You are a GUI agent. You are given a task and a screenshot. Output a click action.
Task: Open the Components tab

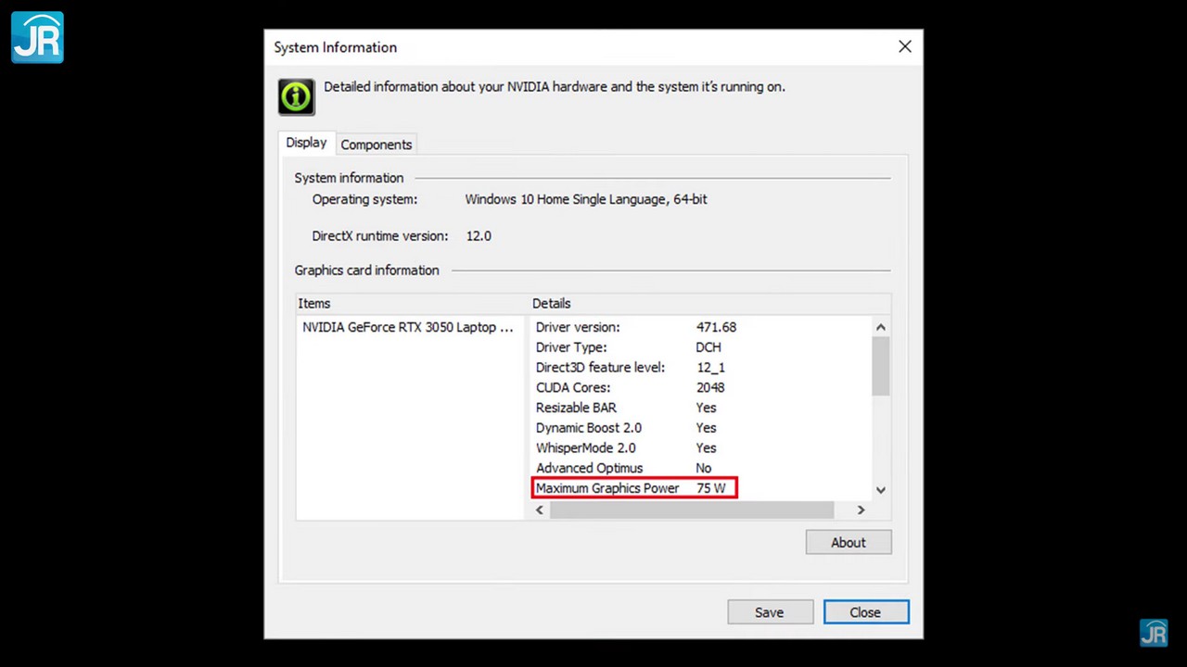pos(376,145)
